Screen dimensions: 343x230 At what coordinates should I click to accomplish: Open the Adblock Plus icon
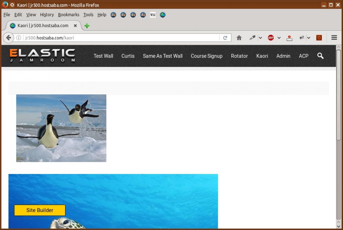[271, 38]
